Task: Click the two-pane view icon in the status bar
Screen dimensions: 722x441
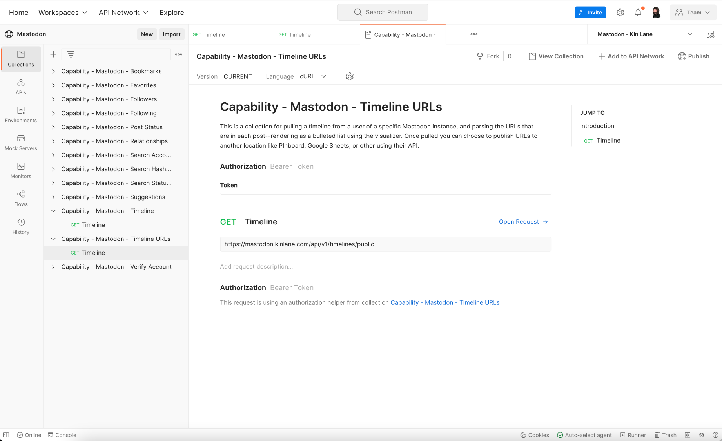Action: [x=688, y=435]
